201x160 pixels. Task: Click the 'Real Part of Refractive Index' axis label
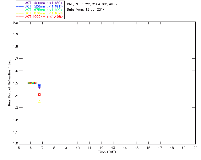coord(9,83)
